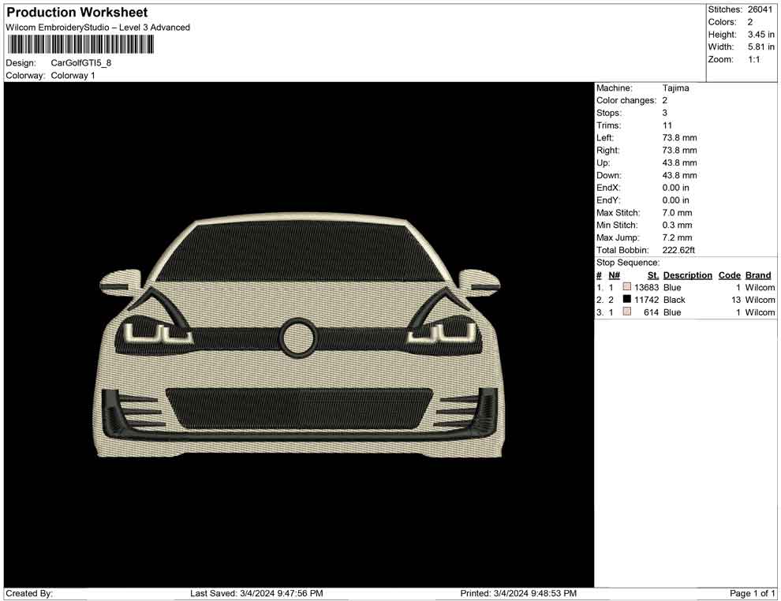Click the Production Worksheet title
This screenshot has width=781, height=601.
click(x=77, y=13)
